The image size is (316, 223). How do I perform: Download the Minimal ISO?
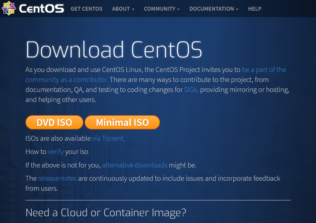click(x=122, y=123)
